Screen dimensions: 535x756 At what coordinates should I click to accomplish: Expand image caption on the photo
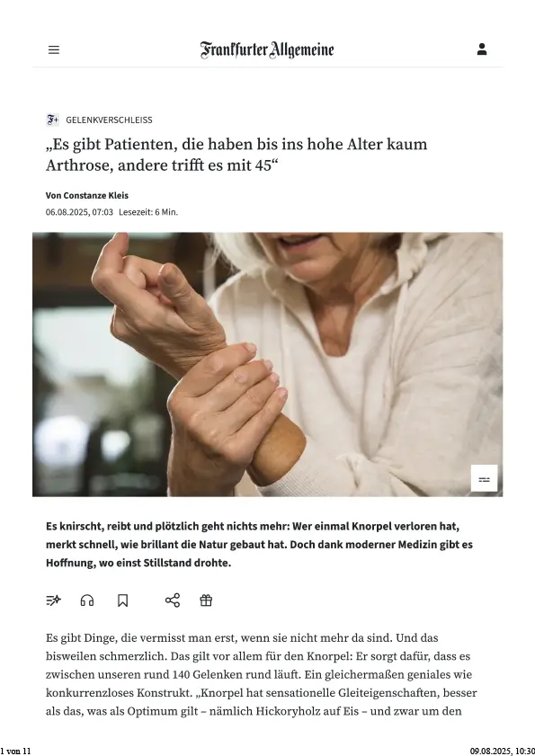coord(484,478)
